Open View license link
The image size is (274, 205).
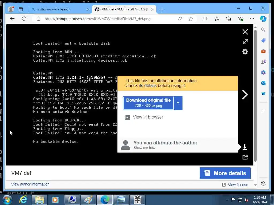238,185
